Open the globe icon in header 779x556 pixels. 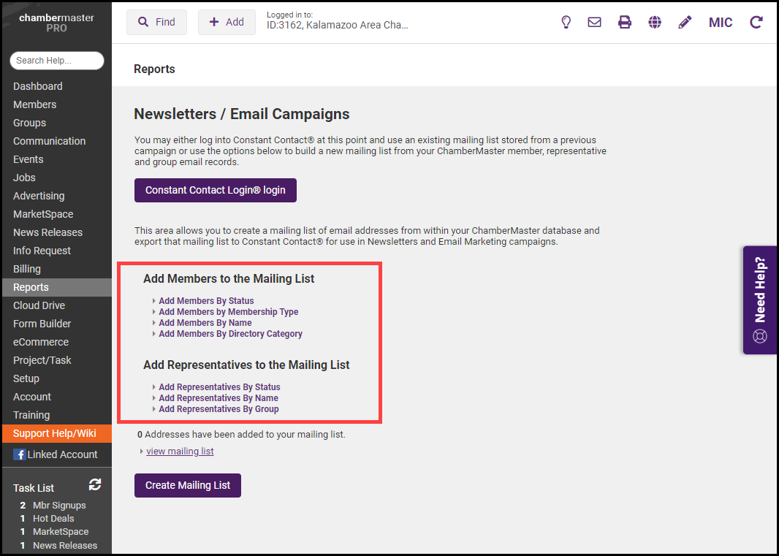[x=655, y=22]
